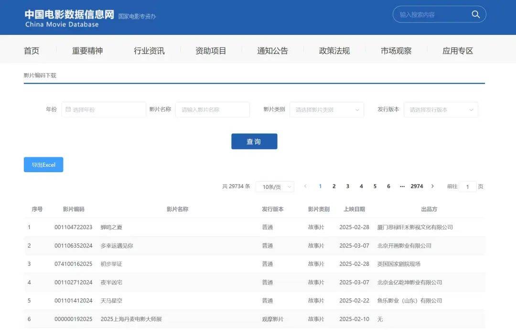Click the search magnifier icon
516x330 pixels.
[475, 14]
